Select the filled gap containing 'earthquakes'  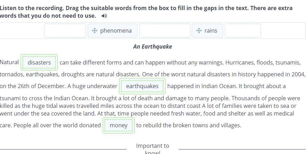coord(142,86)
